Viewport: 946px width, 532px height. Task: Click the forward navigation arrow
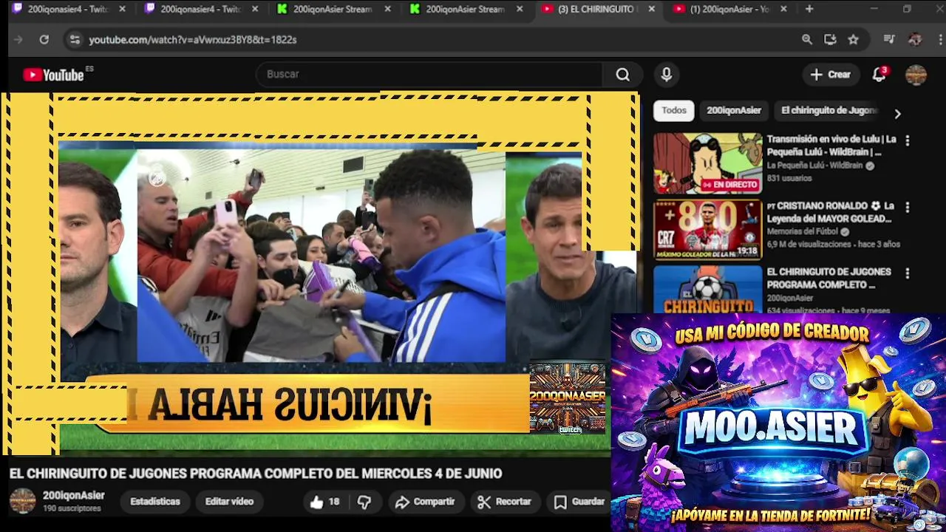pos(18,40)
